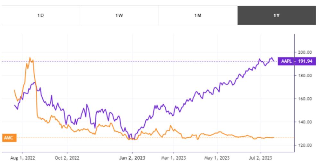Click the Mar 1, 2023 date label
The width and height of the screenshot is (320, 167).
click(174, 158)
